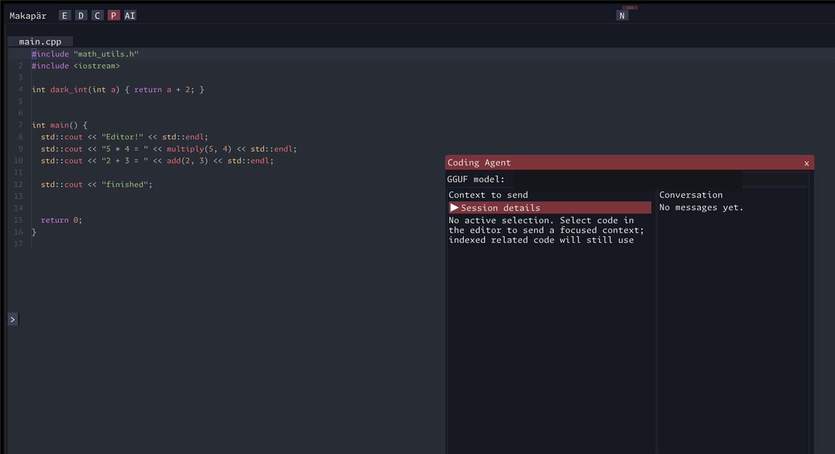Click line 1 include math_utils.h

pos(85,54)
